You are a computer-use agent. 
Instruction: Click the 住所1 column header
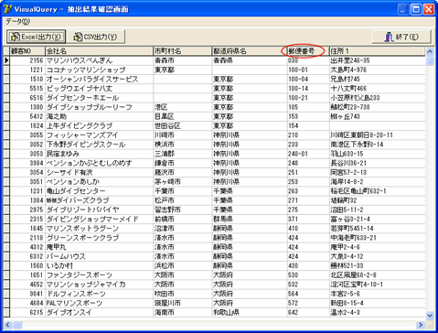378,51
